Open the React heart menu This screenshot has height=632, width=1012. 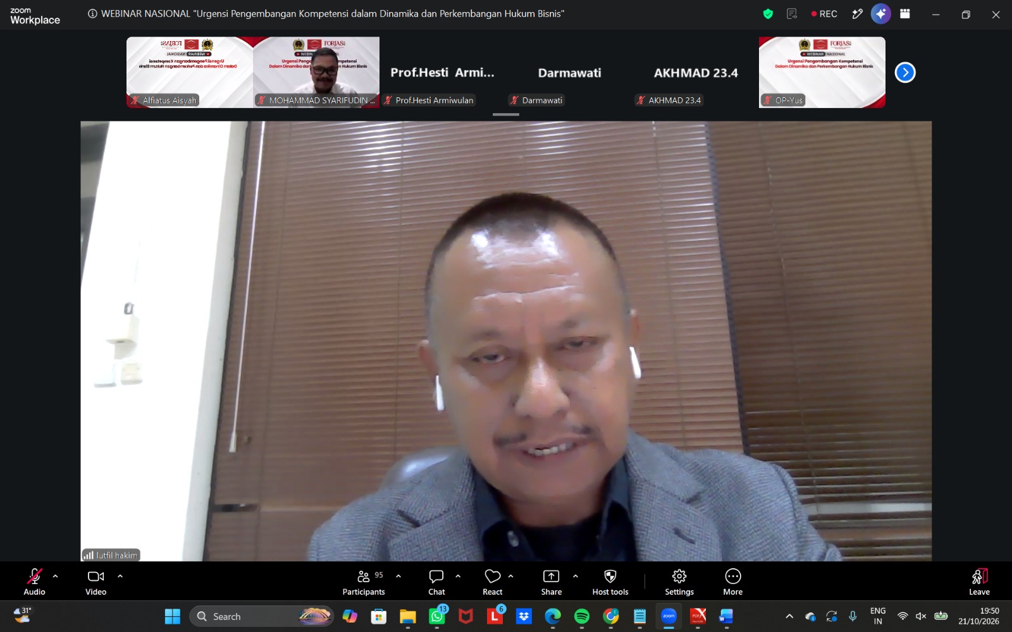tap(493, 581)
